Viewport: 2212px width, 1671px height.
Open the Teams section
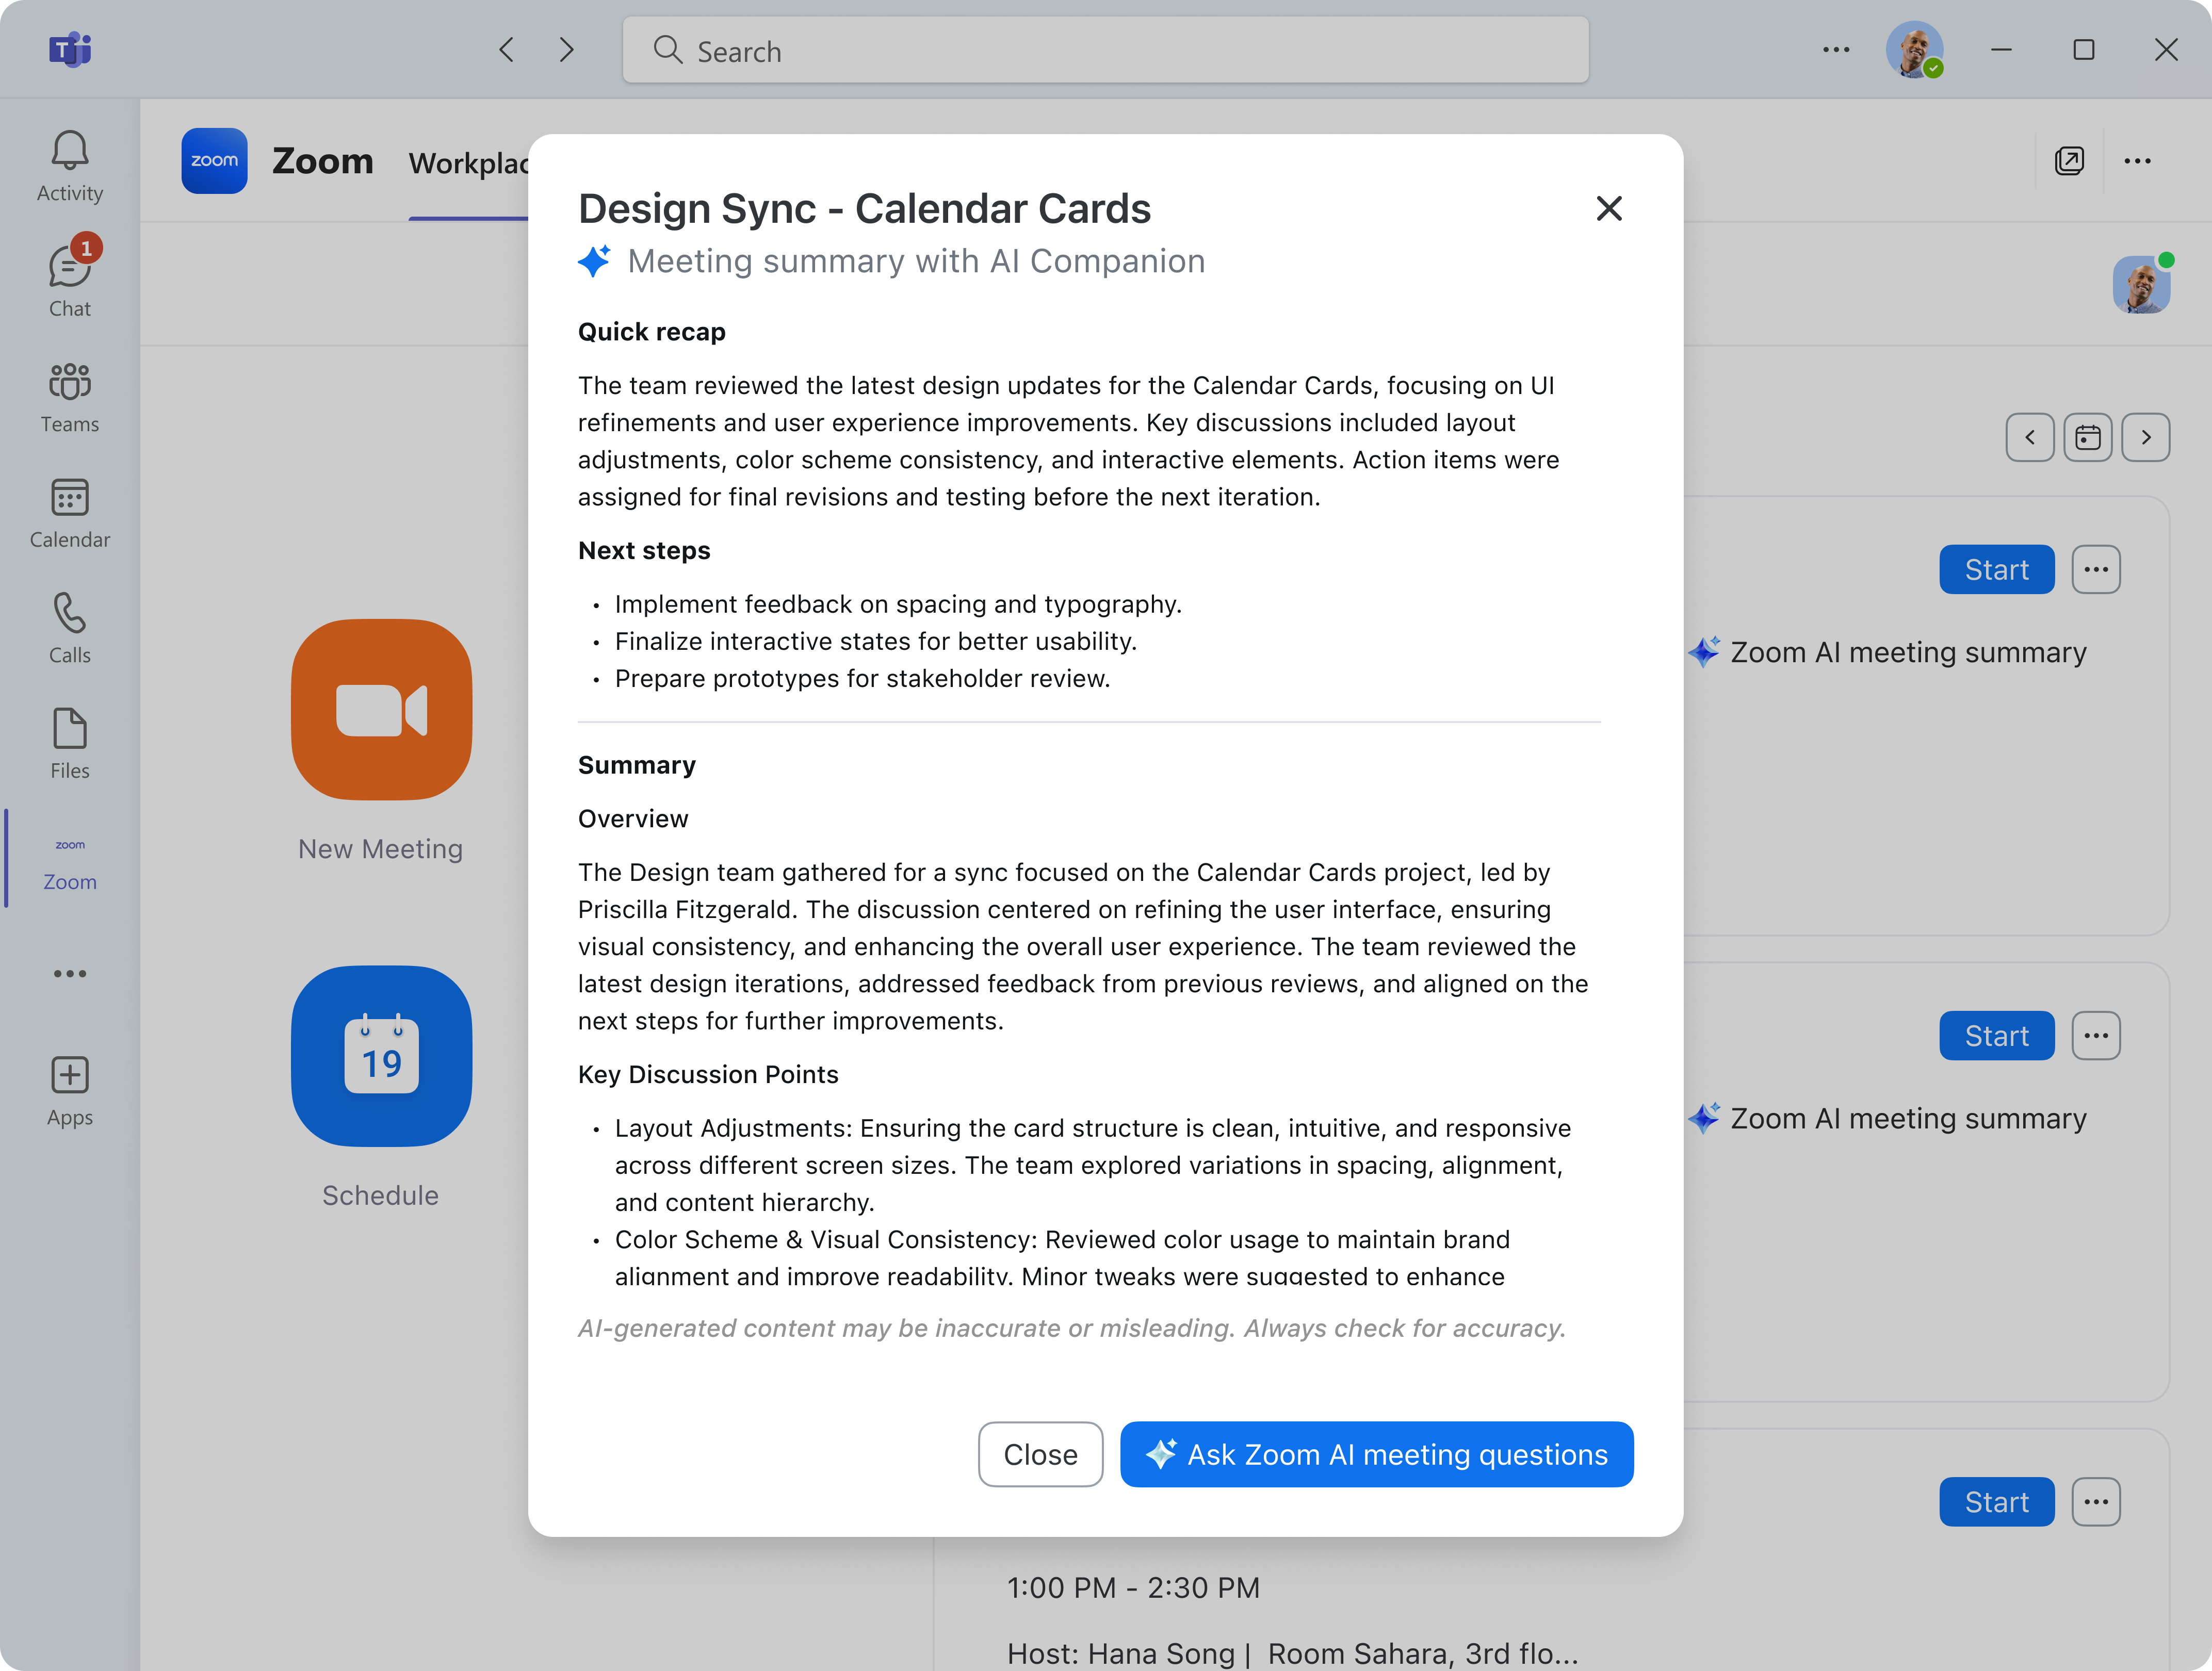tap(69, 397)
